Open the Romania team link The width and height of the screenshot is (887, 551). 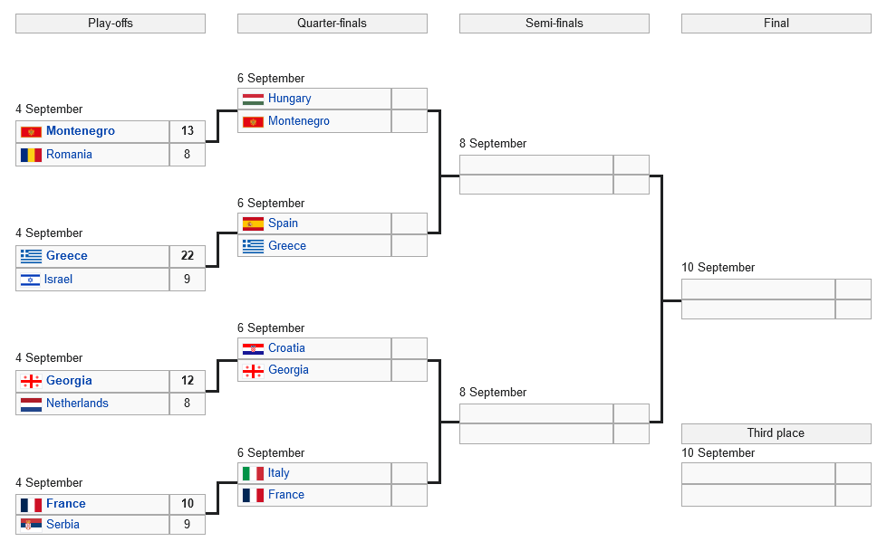[x=69, y=155]
